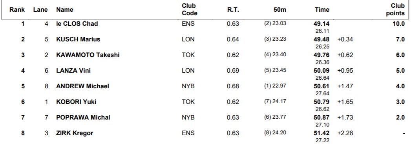Click the R.T. column header

(x=233, y=10)
